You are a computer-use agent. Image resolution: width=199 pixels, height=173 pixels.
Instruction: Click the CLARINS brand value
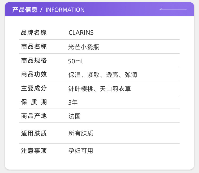81,33
